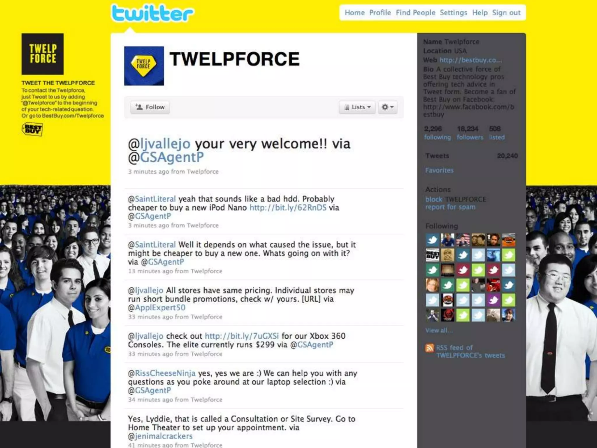Click Sign out link
The height and width of the screenshot is (448, 597).
click(x=506, y=13)
